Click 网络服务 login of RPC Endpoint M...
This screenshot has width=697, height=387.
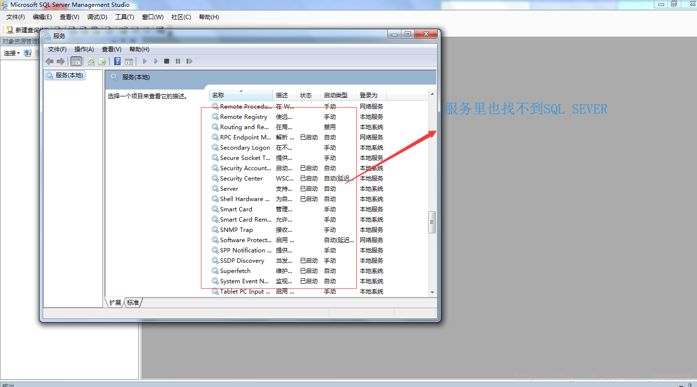372,137
